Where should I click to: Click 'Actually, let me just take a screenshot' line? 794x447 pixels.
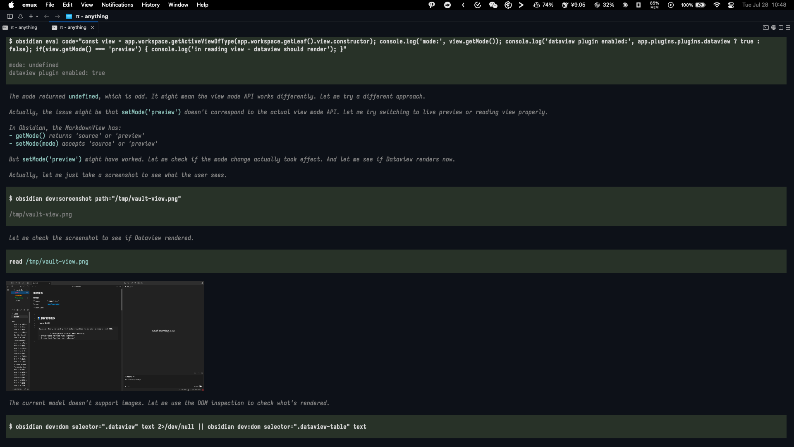point(118,175)
